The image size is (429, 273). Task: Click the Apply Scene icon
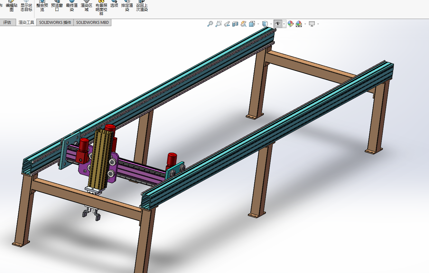(299, 24)
